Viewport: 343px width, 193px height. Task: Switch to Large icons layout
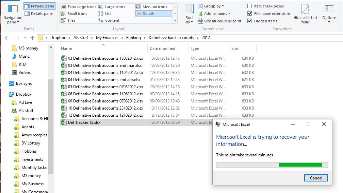point(112,7)
